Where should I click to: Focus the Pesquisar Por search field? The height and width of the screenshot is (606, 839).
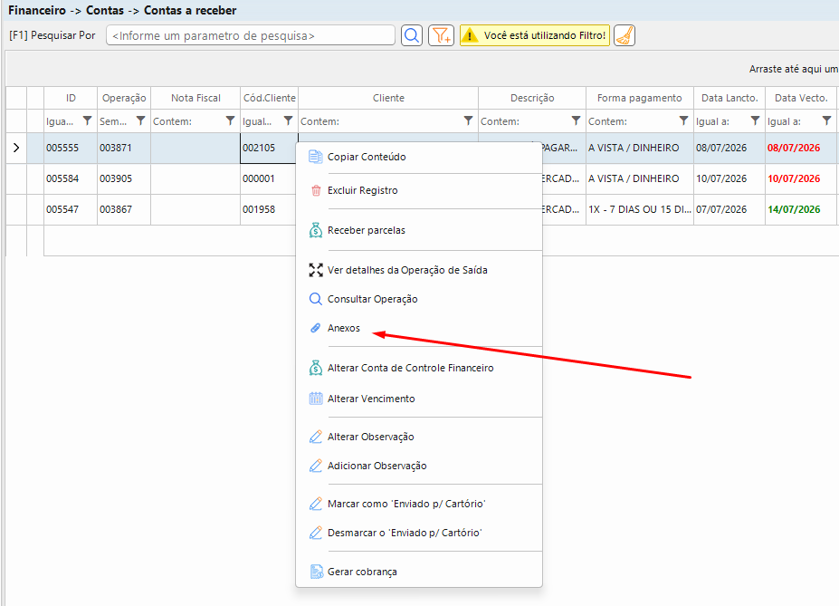pyautogui.click(x=251, y=36)
